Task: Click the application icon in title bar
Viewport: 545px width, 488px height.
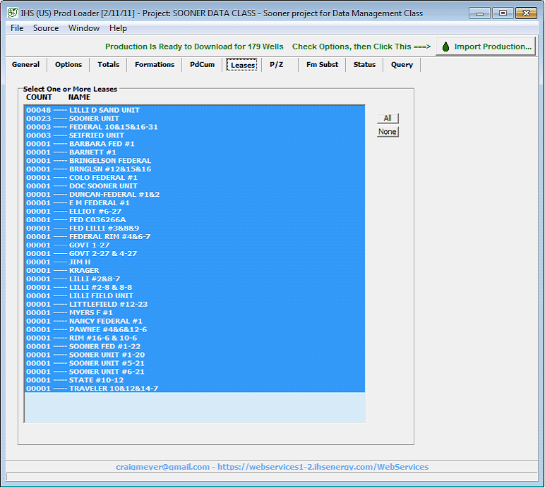Action: (x=12, y=13)
